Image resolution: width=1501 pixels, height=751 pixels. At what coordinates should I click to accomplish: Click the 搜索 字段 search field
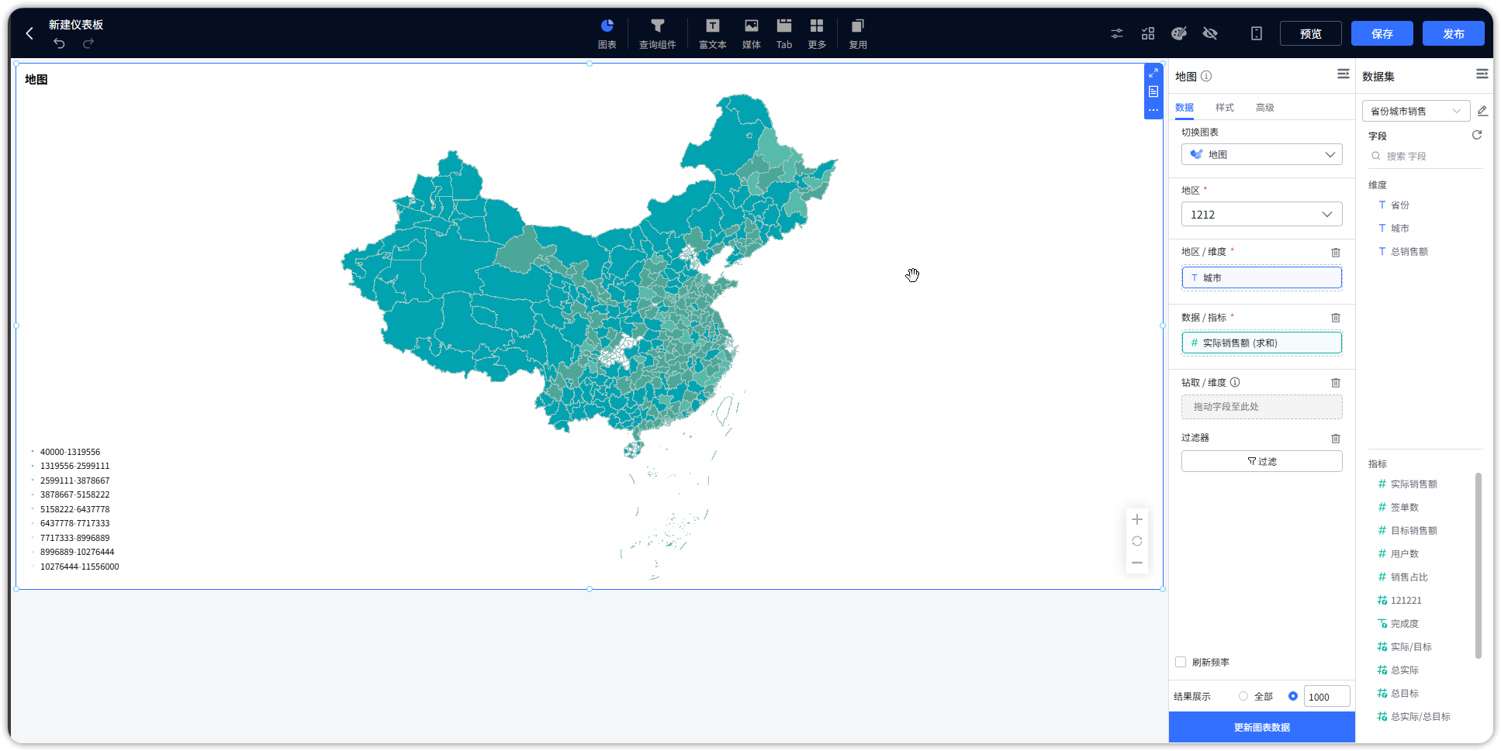coord(1426,156)
